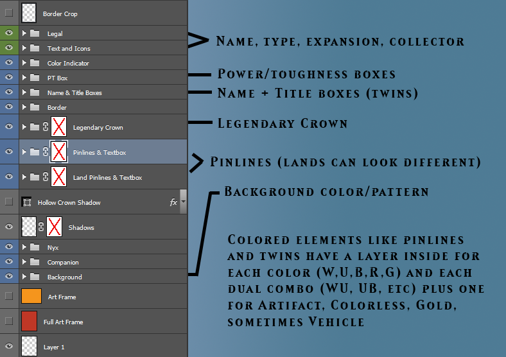Image resolution: width=506 pixels, height=357 pixels.
Task: Expand the Background group
Action: (24, 277)
